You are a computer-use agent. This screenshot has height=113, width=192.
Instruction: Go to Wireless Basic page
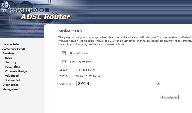pos(8,57)
